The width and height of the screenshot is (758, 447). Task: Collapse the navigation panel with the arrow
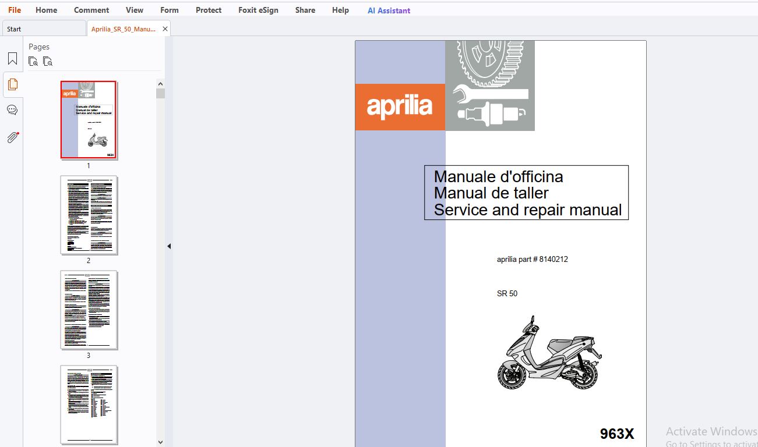(x=169, y=246)
